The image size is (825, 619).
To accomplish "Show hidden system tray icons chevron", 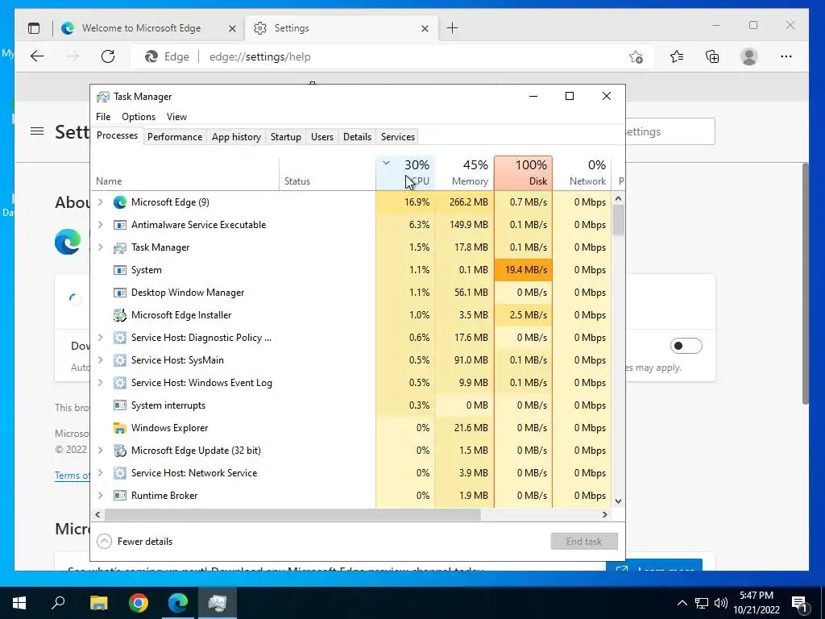I will 682,603.
